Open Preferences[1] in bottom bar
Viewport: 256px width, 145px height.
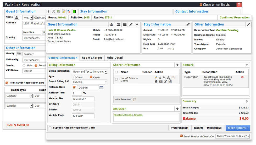pyautogui.click(x=180, y=128)
